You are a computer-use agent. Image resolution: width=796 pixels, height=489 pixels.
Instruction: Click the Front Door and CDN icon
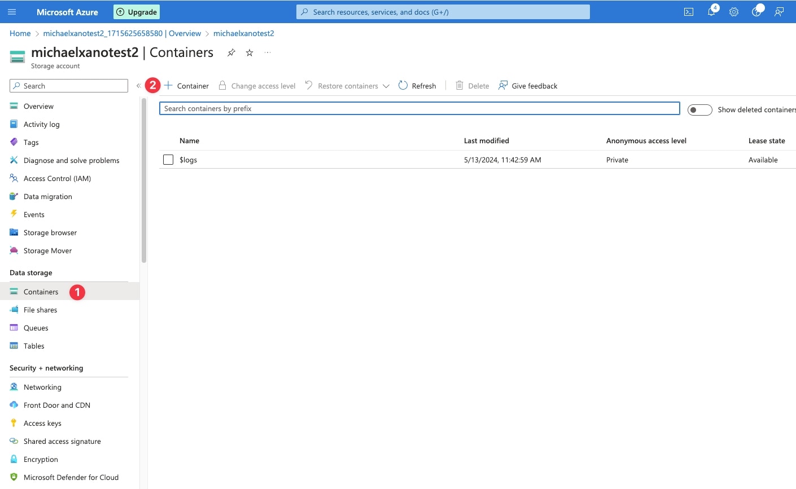pyautogui.click(x=14, y=405)
